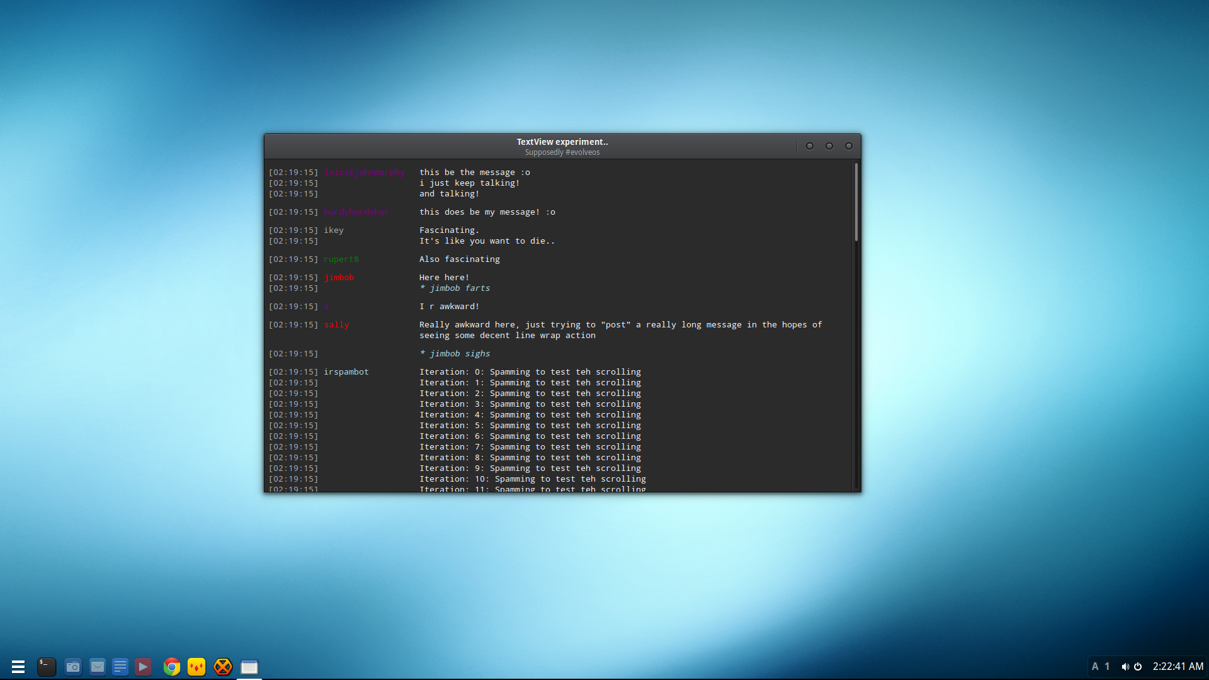
Task: Click the 'Iteration: 3: Spamming' line
Action: 530,404
